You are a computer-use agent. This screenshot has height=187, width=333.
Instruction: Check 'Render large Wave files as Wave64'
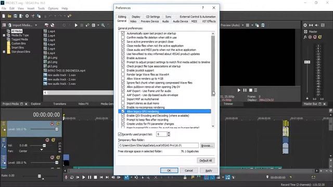[123, 74]
